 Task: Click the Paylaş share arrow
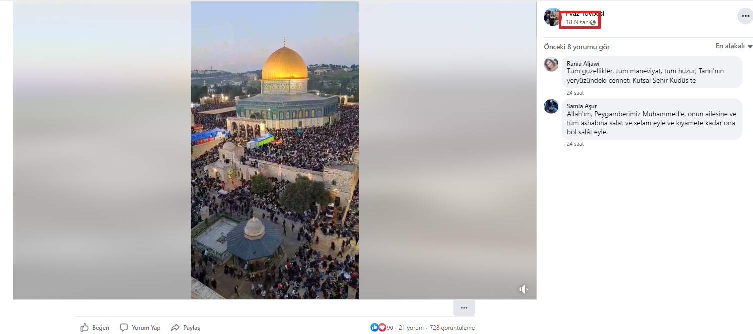(175, 328)
